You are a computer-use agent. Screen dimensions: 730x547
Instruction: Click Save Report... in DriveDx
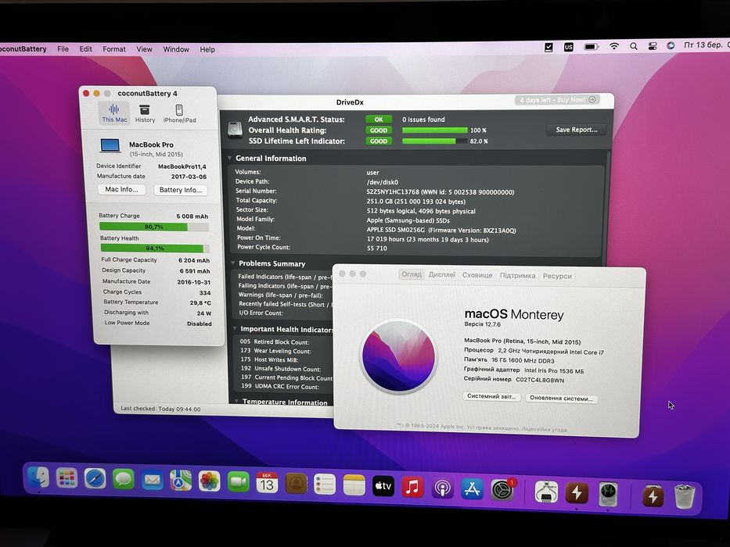point(577,130)
